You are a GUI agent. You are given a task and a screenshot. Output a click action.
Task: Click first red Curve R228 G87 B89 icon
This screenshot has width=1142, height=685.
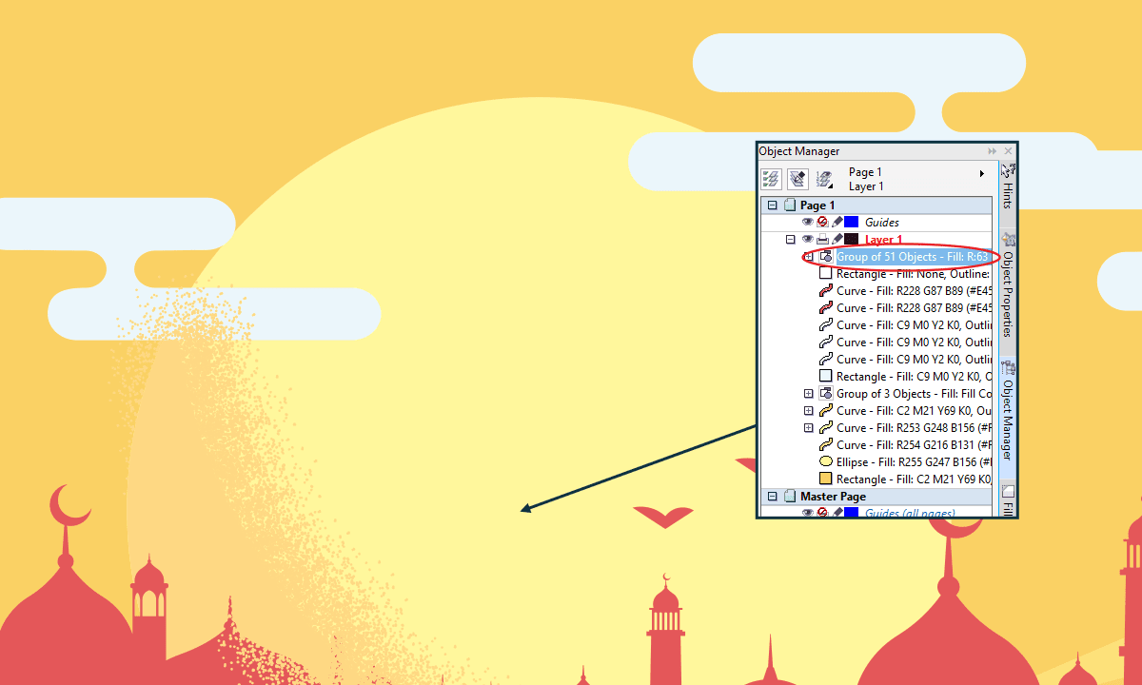pos(826,291)
